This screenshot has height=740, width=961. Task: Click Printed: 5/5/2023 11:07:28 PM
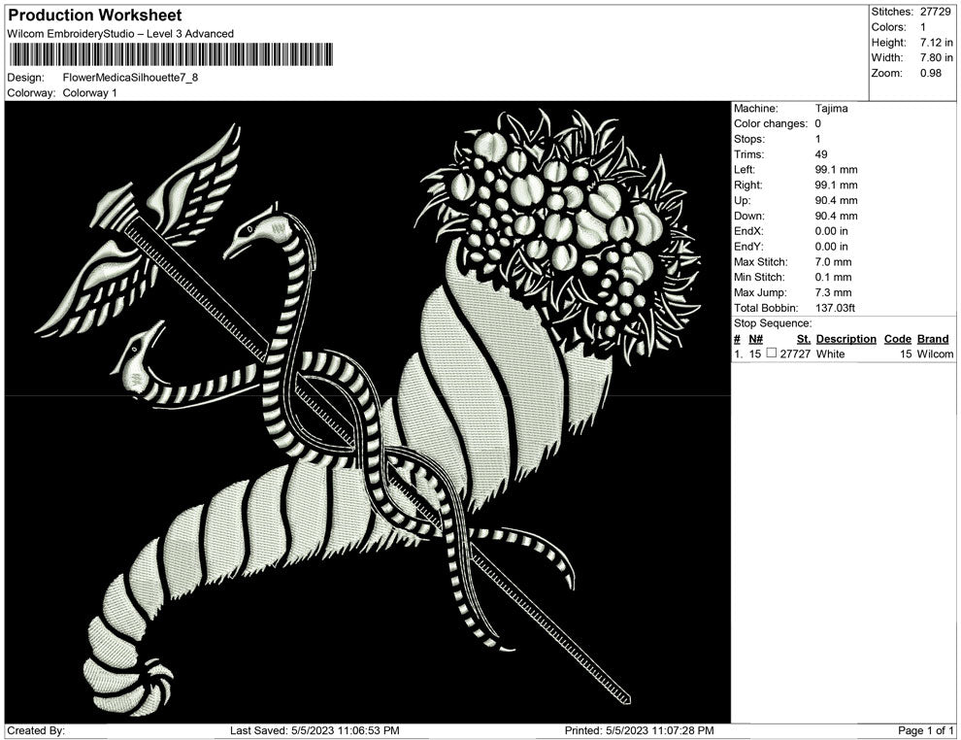[x=640, y=730]
